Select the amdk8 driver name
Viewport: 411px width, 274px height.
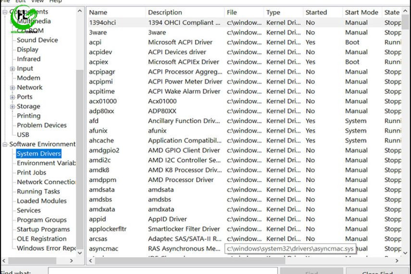pos(99,170)
